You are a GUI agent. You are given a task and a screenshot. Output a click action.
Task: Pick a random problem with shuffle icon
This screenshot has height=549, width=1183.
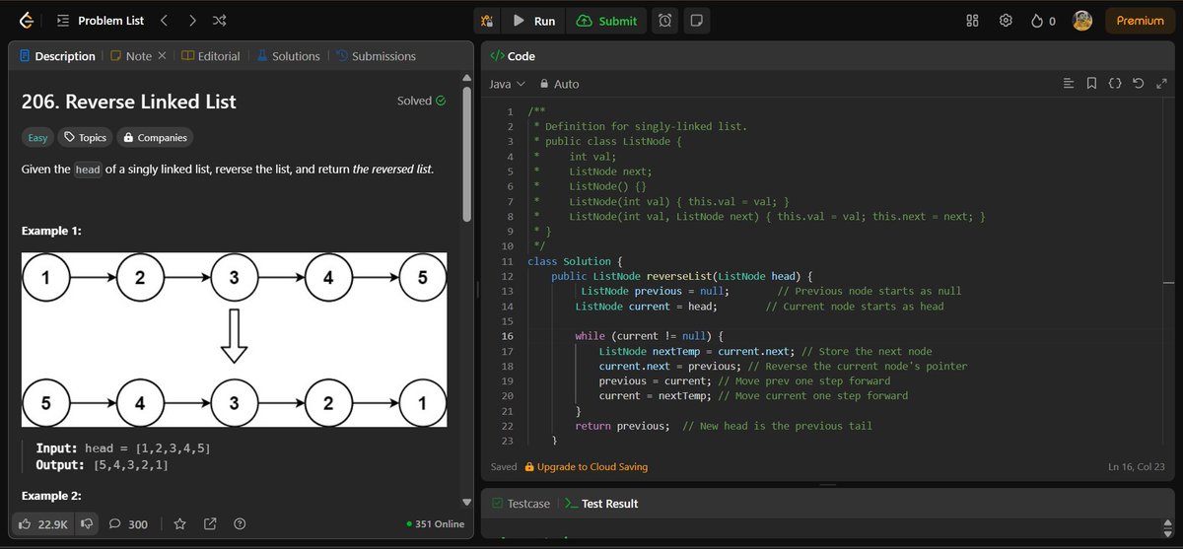coord(219,20)
